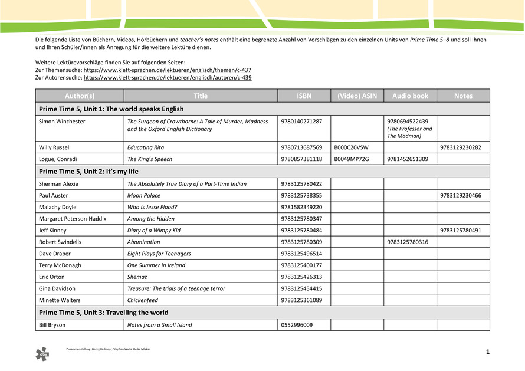Select title 'Moon Palace'
This screenshot has height=371, width=525.
tap(144, 196)
